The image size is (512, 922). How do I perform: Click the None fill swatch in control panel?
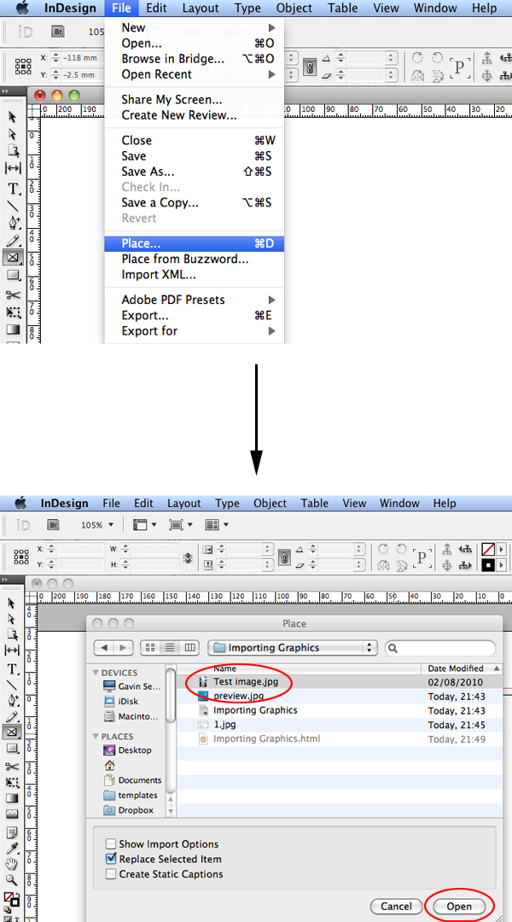tap(487, 549)
